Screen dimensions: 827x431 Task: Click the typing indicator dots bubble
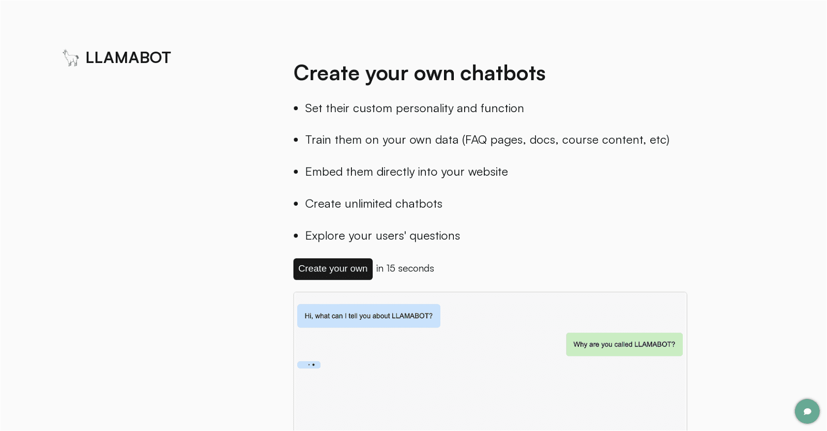(x=309, y=365)
